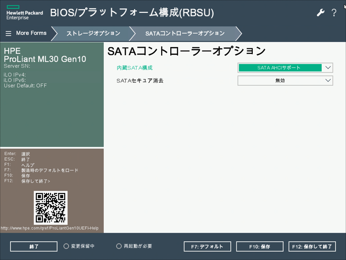Select the SATAセキュア消去 label

(140, 81)
